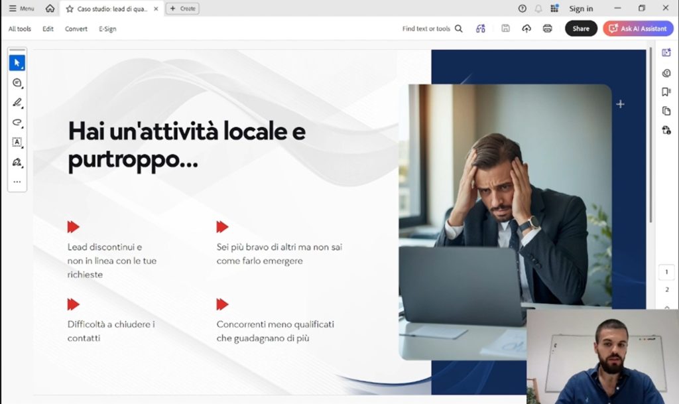Close the Caso studio tab

click(x=156, y=9)
